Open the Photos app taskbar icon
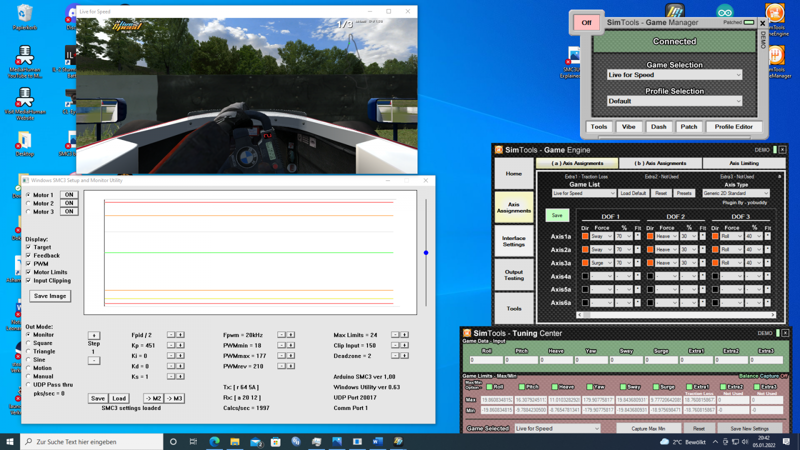Screen dimensions: 800x450 337,441
